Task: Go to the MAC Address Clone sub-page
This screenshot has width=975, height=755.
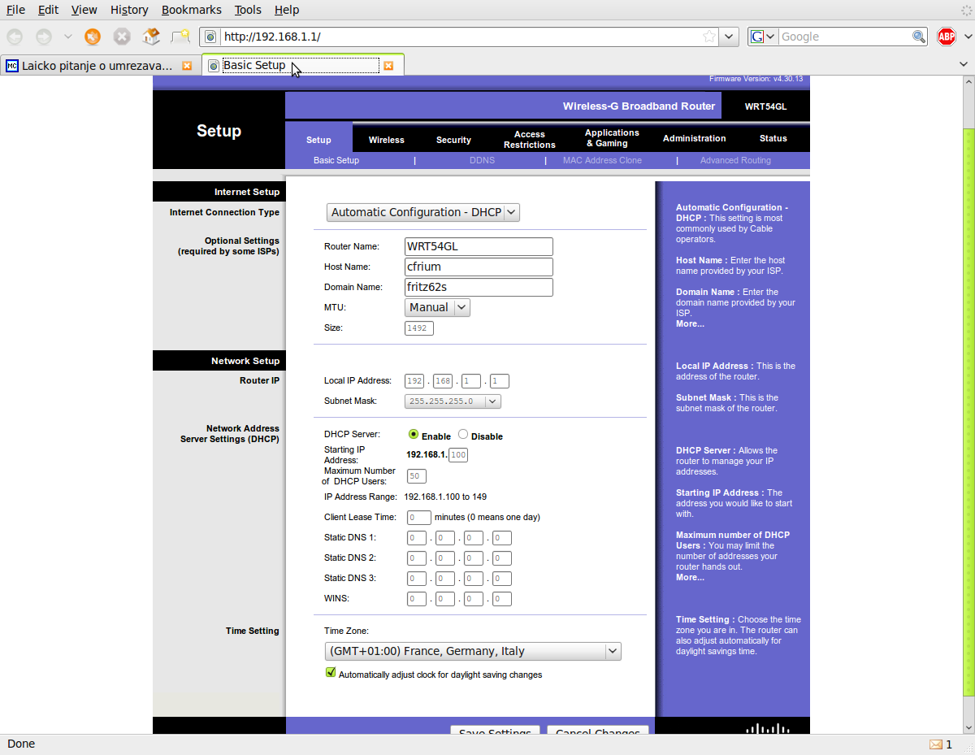Action: pos(602,160)
